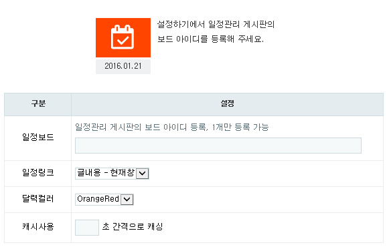
Task: Click the 2016.01.21 date label
Action: point(123,66)
